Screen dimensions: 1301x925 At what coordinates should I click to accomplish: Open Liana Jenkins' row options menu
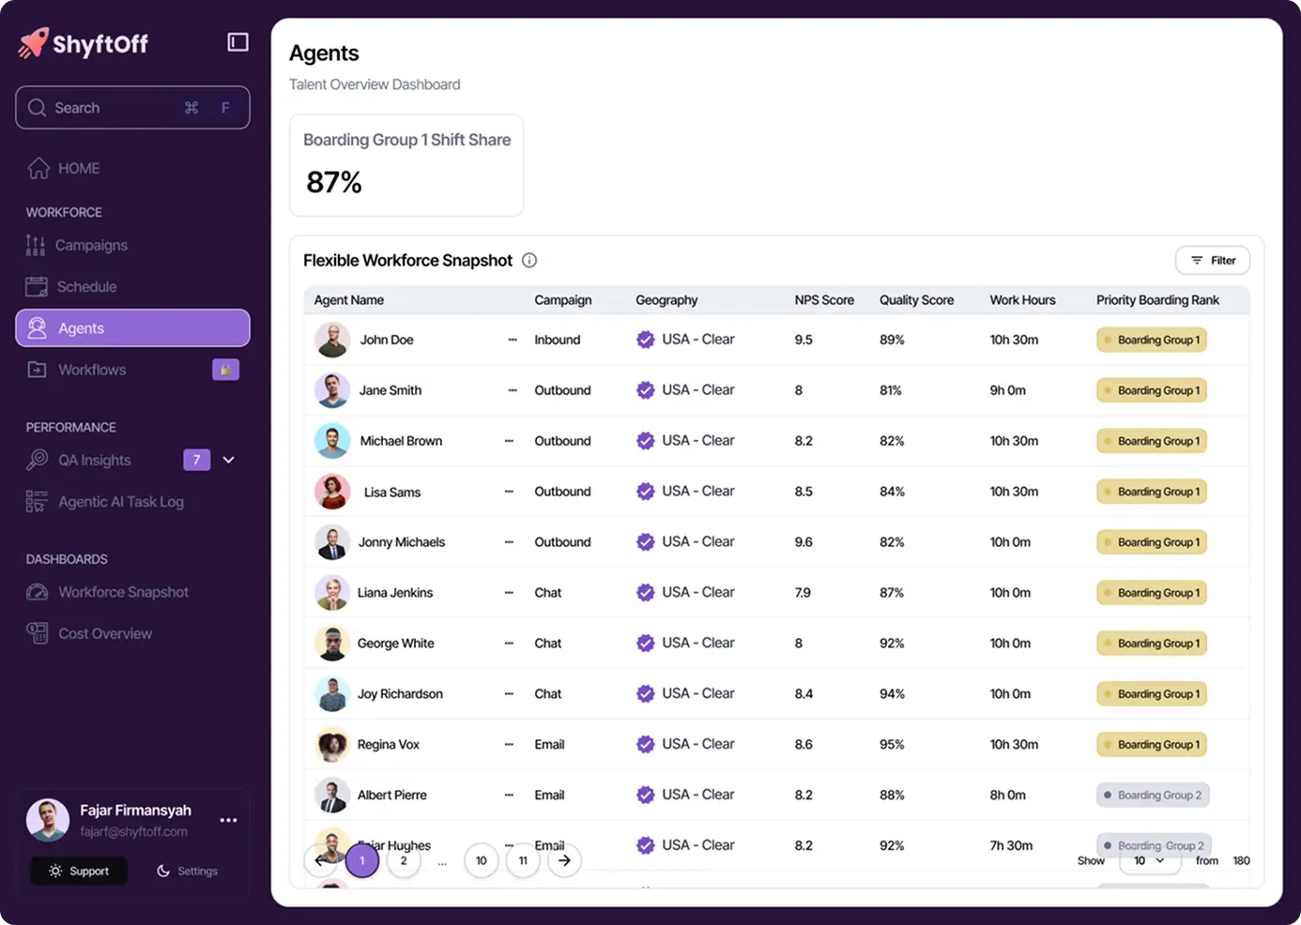pyautogui.click(x=509, y=593)
